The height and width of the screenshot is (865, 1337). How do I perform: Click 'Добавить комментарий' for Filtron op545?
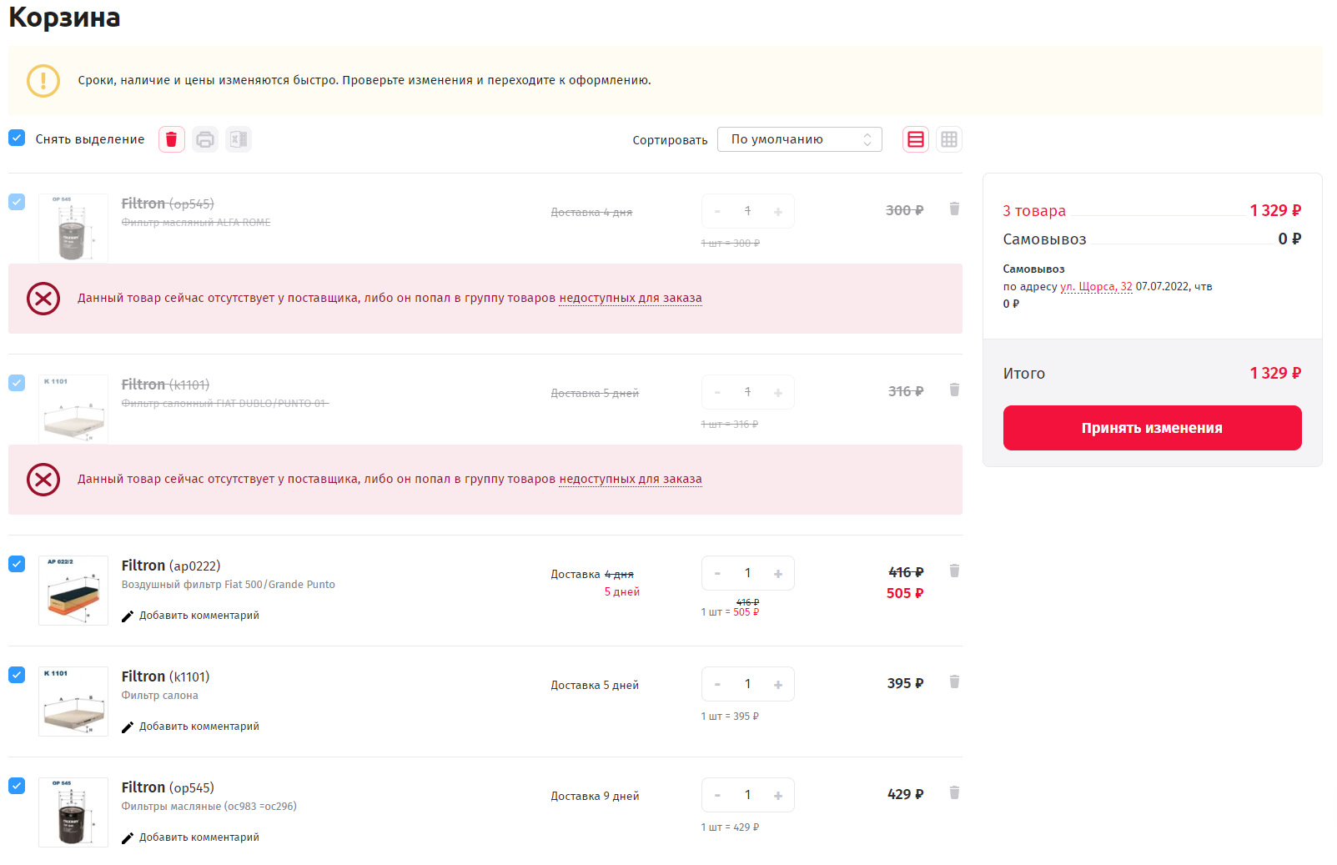pyautogui.click(x=199, y=837)
